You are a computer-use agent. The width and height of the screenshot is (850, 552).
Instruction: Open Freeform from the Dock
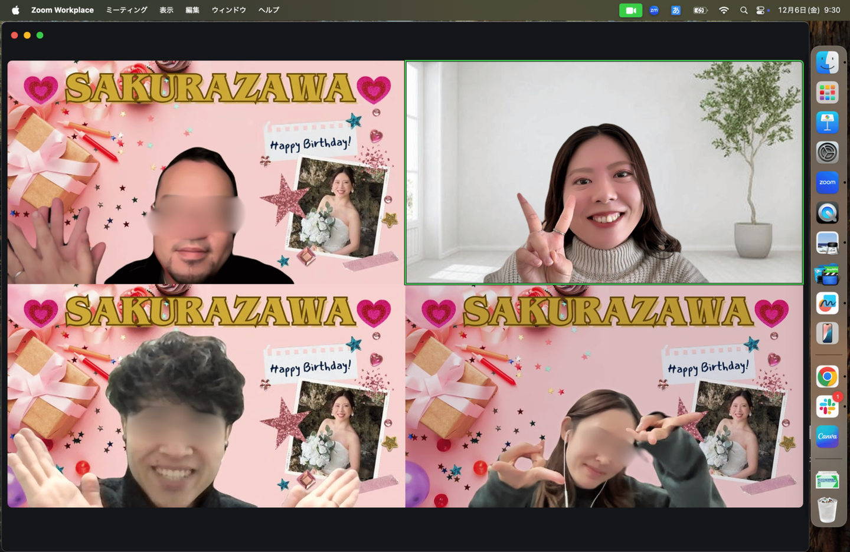point(827,303)
